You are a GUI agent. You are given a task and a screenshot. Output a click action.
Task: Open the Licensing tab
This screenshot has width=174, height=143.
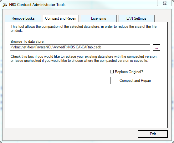99,18
